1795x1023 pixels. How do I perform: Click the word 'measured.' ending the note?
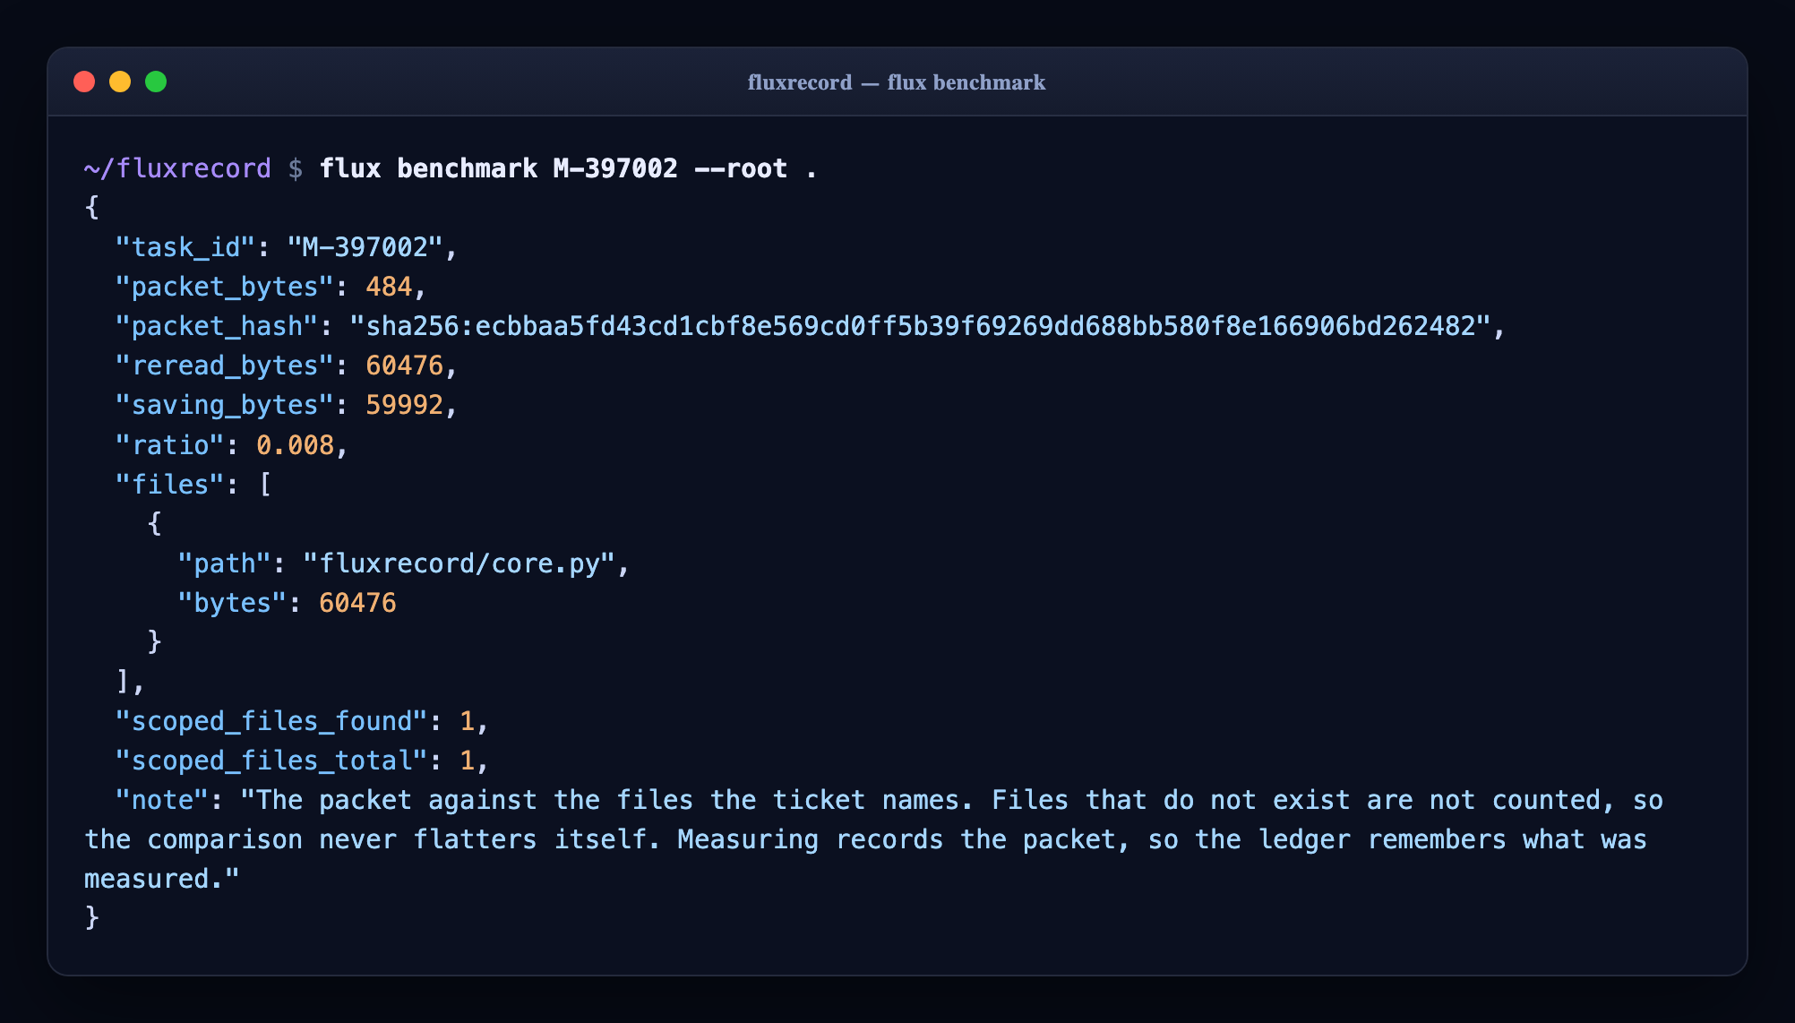pyautogui.click(x=154, y=879)
